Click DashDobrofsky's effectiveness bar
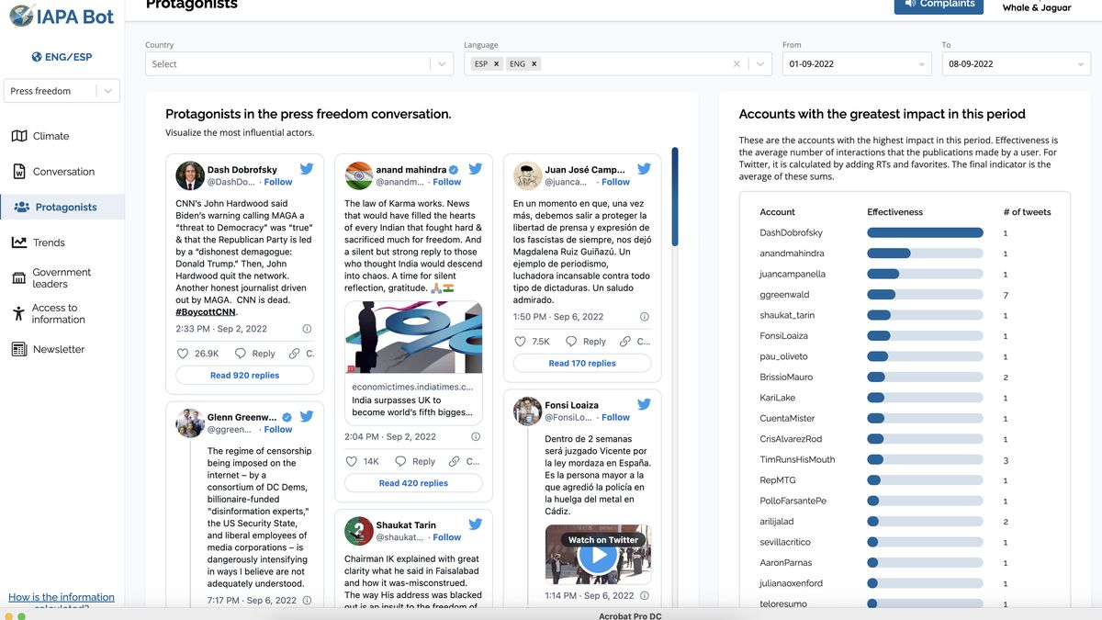 [x=925, y=233]
